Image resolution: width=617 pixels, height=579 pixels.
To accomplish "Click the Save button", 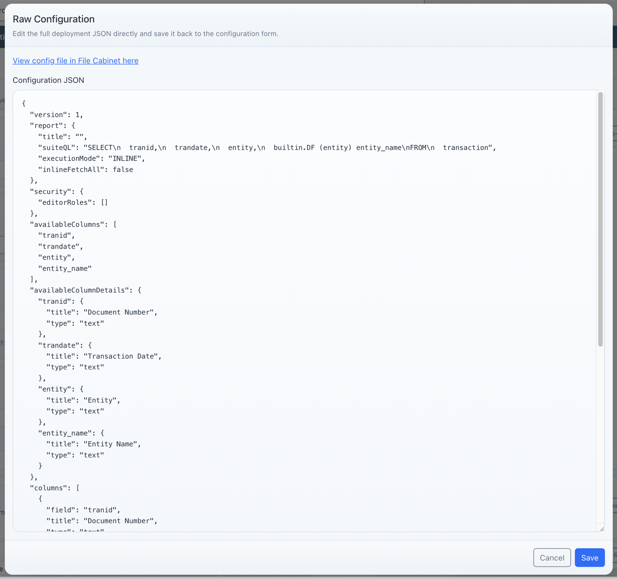I will [x=589, y=557].
